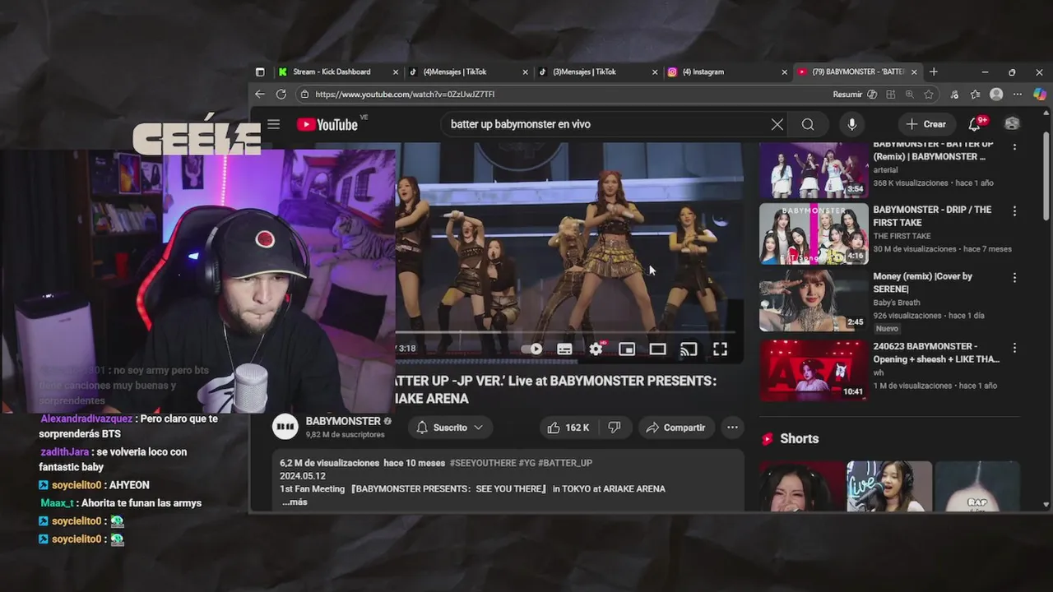The width and height of the screenshot is (1053, 592).
Task: Run search with the magnifier button
Action: [808, 124]
